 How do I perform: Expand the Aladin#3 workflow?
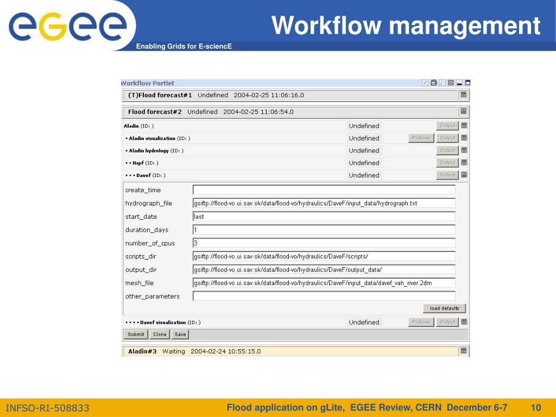464,351
